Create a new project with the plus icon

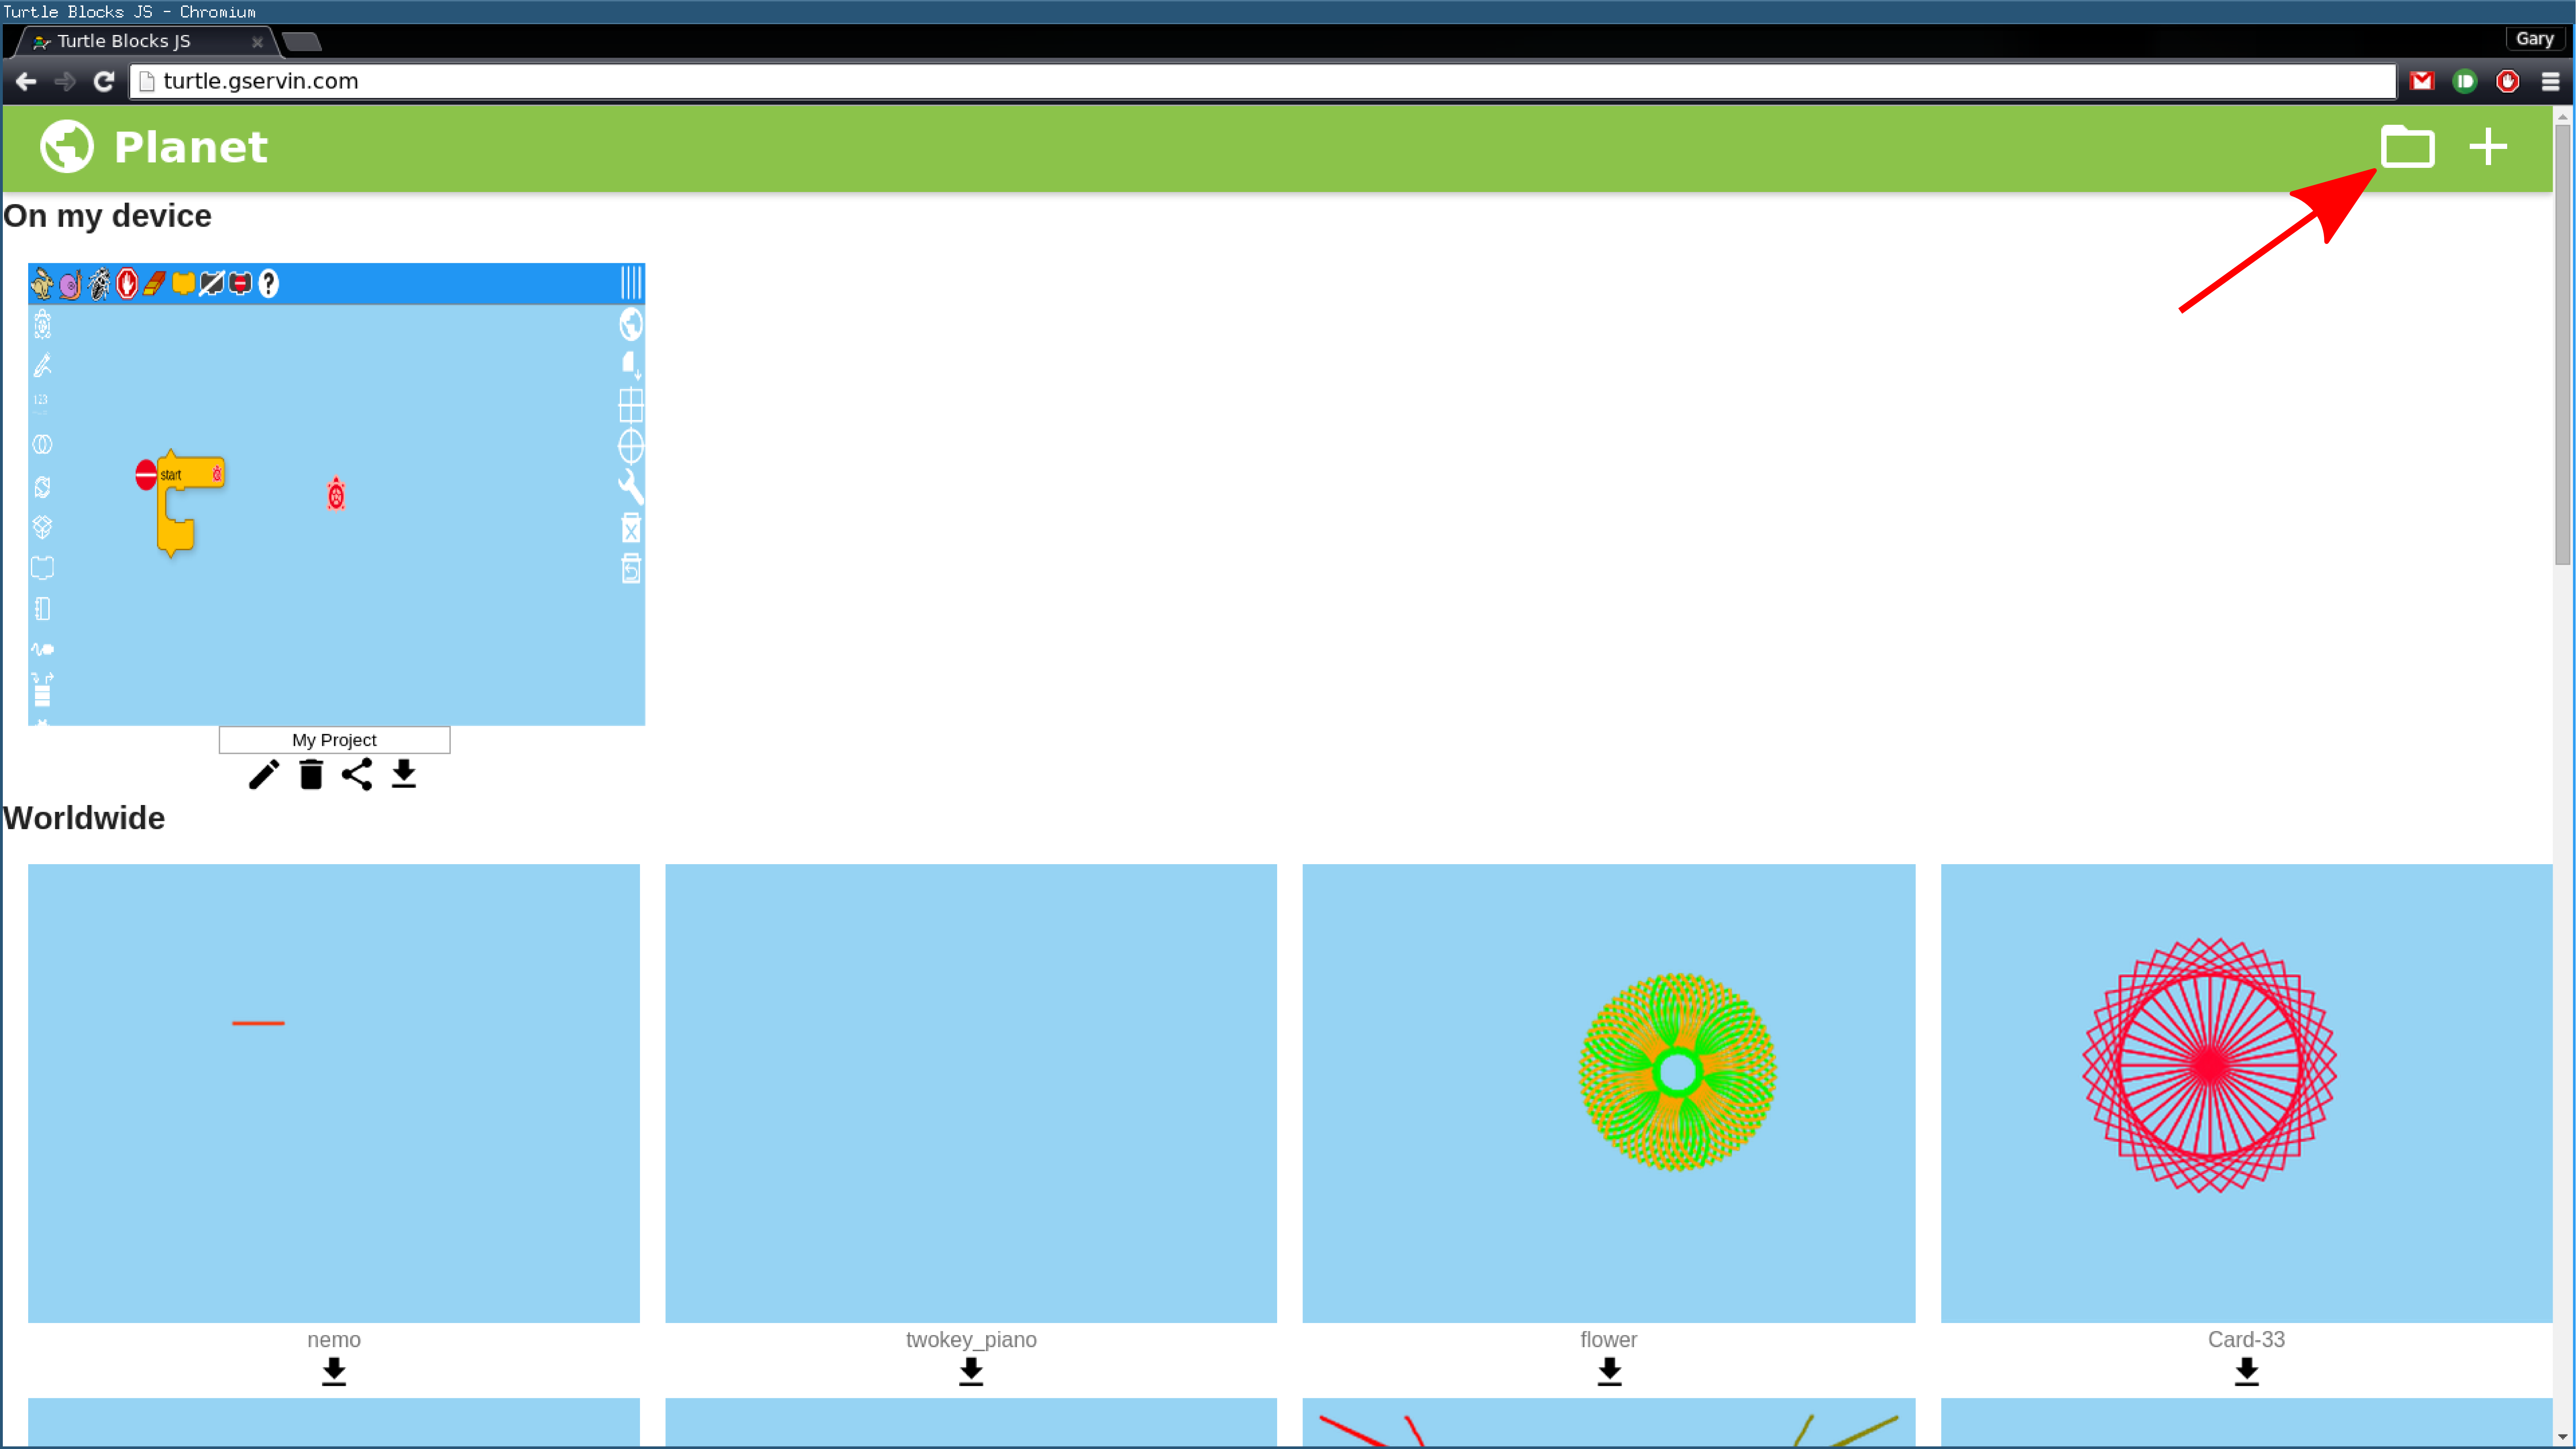pos(2487,147)
